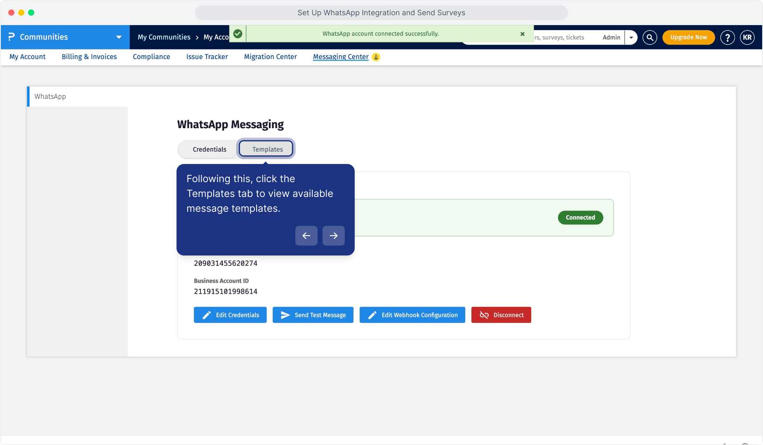Click the Upgrade Now button
763x445 pixels.
point(688,37)
